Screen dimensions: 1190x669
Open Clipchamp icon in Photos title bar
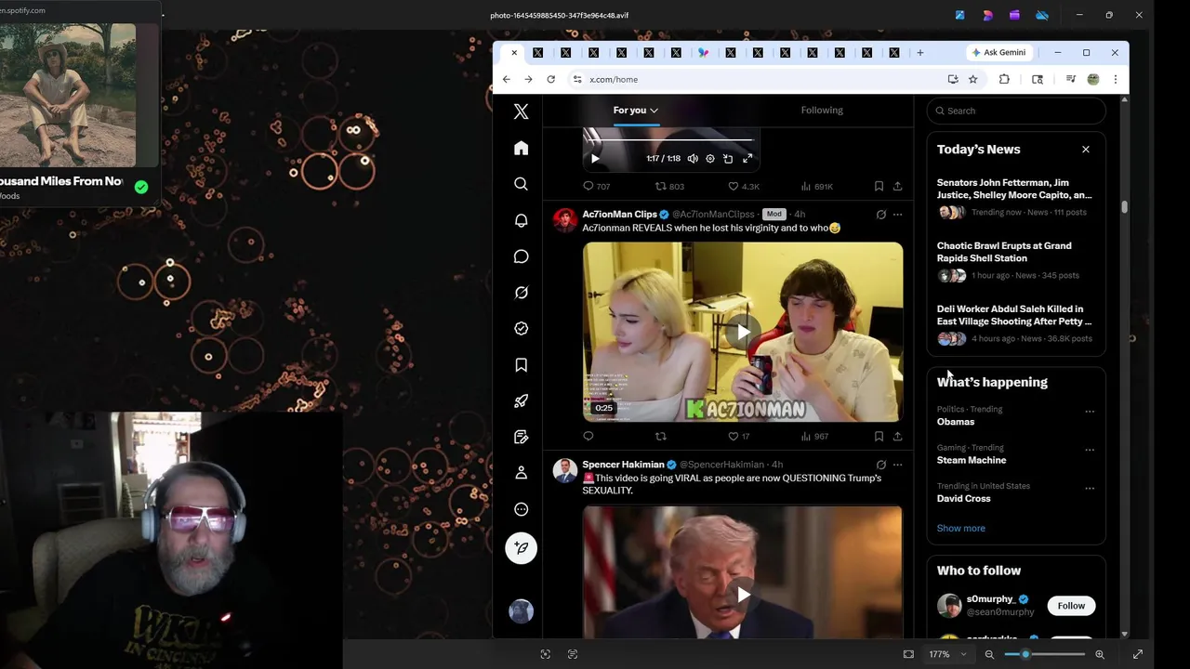[1014, 15]
